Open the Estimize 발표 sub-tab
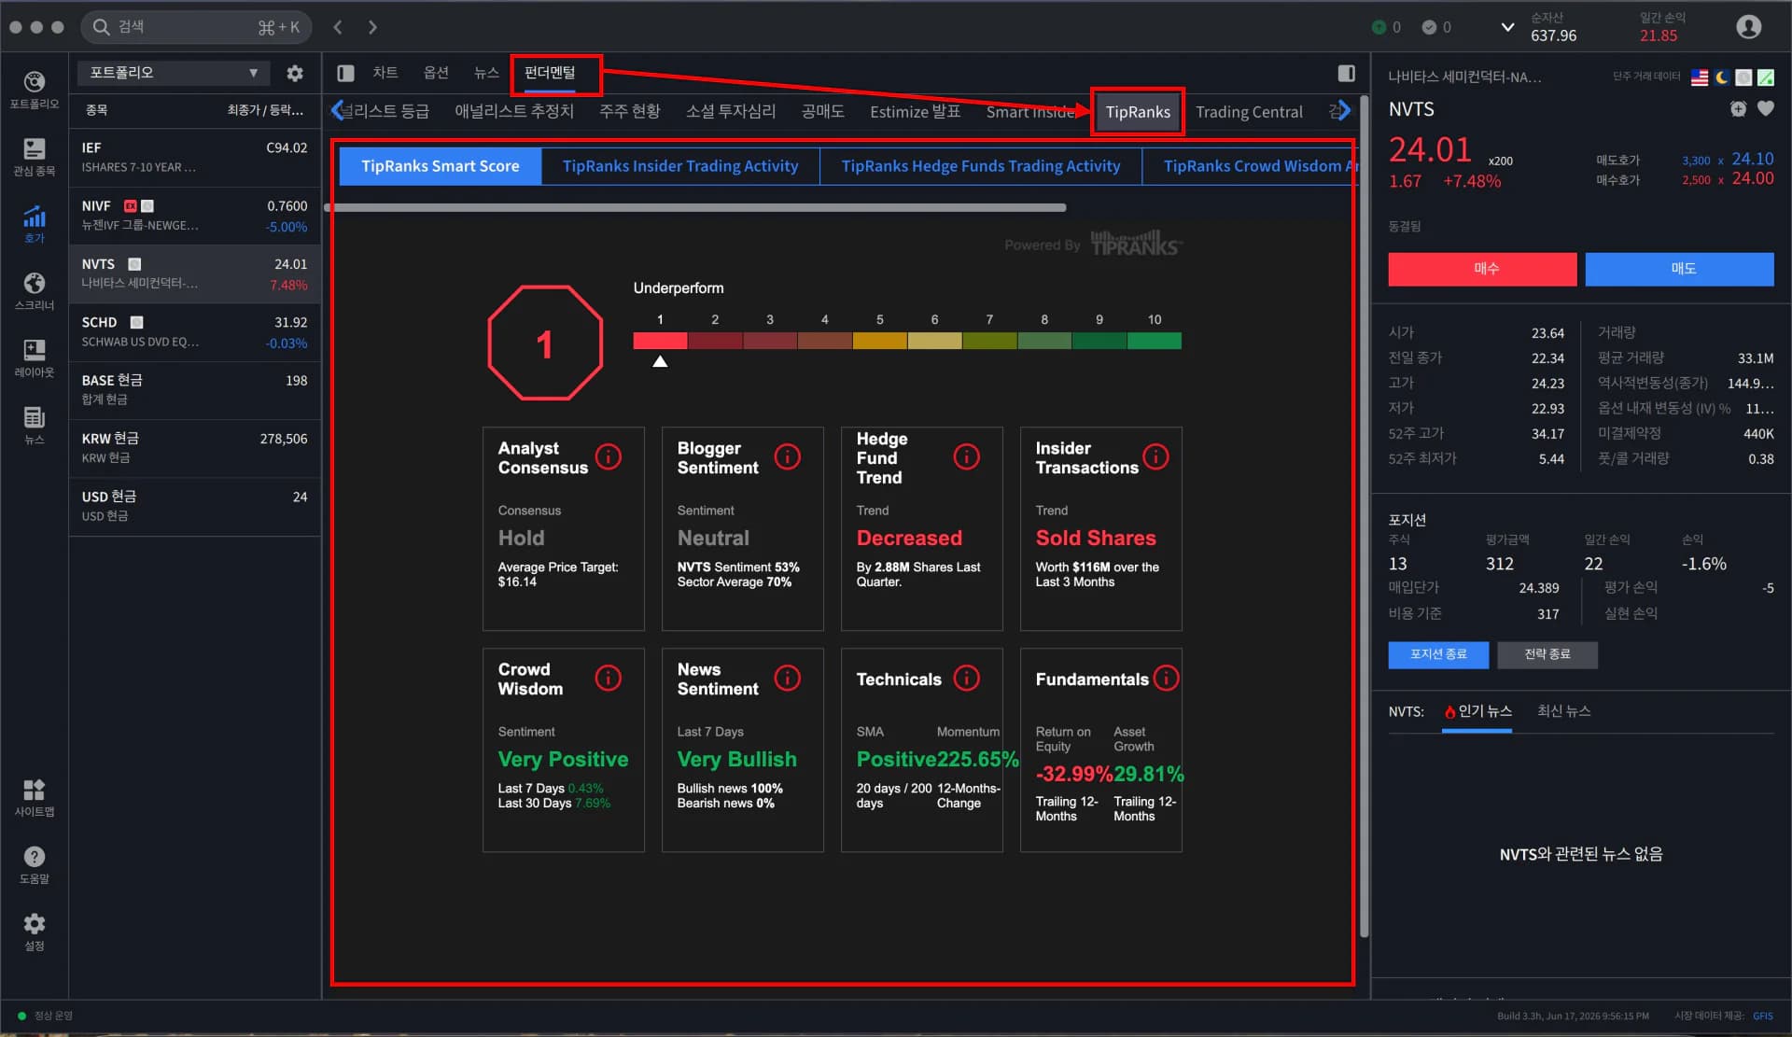1792x1037 pixels. 915,111
